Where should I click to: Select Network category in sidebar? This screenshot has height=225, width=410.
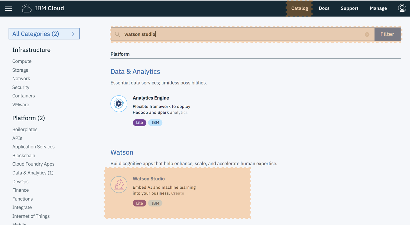pos(21,79)
